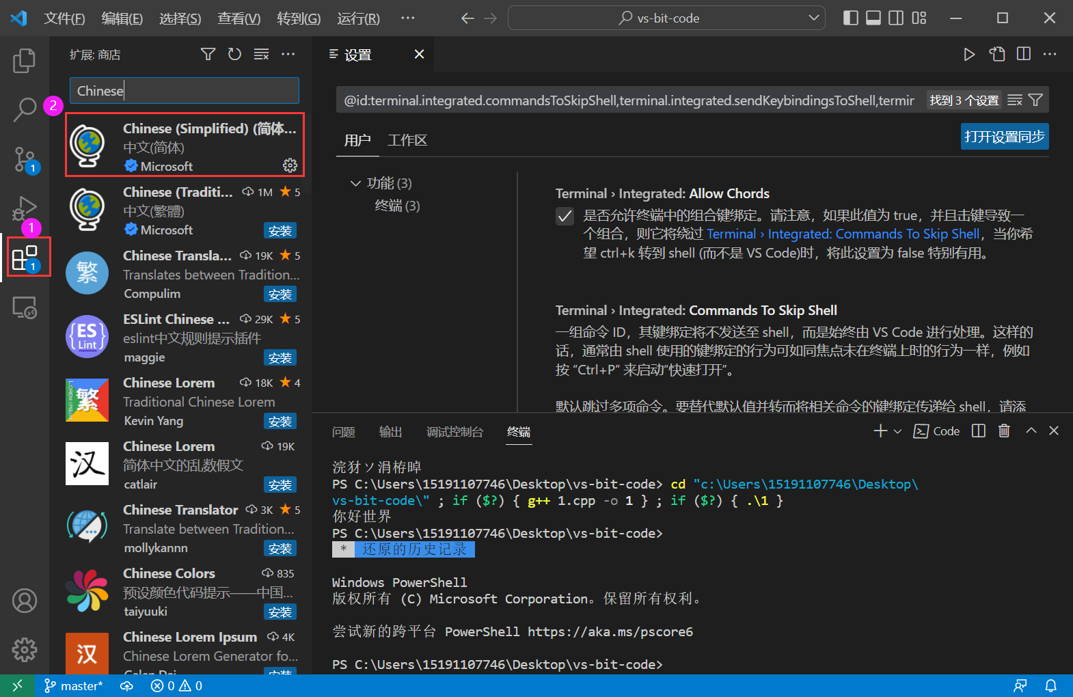Toggle the secondary sidebar layout icon

(x=896, y=18)
